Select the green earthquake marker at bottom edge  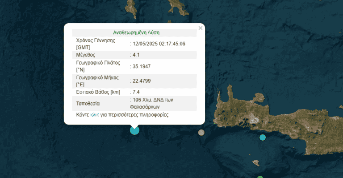pos(260,176)
